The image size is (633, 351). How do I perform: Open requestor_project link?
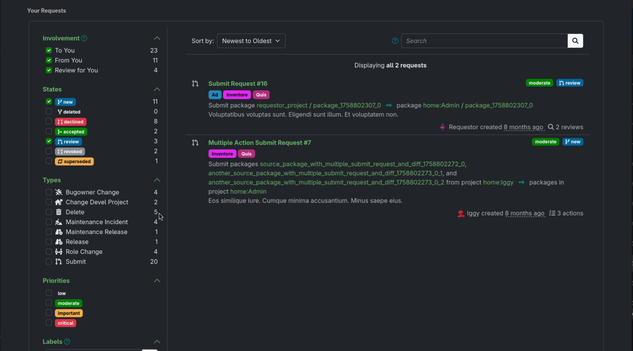[282, 105]
